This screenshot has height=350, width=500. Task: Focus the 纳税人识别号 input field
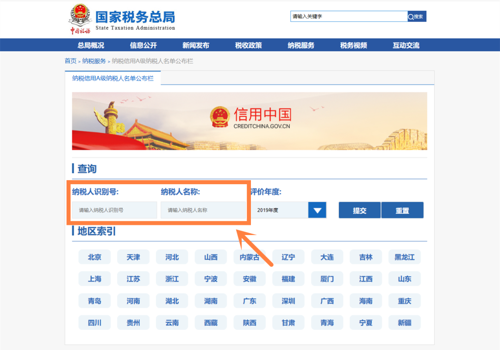[x=114, y=210]
